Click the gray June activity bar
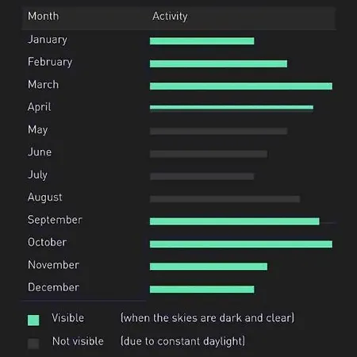The width and height of the screenshot is (357, 357). point(209,154)
